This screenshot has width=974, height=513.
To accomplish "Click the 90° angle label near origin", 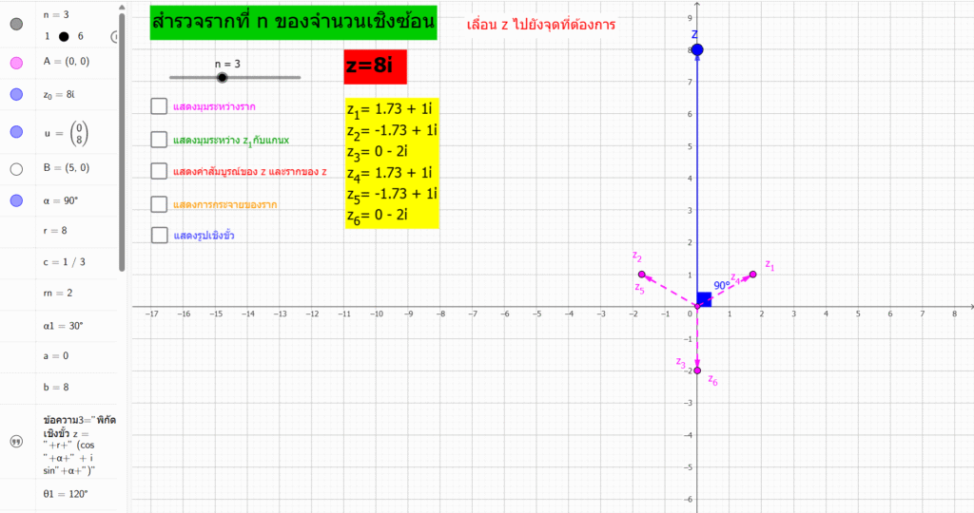I will click(x=722, y=285).
